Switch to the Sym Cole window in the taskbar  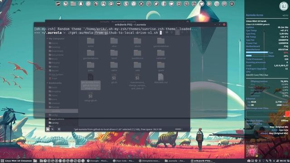[124, 161]
